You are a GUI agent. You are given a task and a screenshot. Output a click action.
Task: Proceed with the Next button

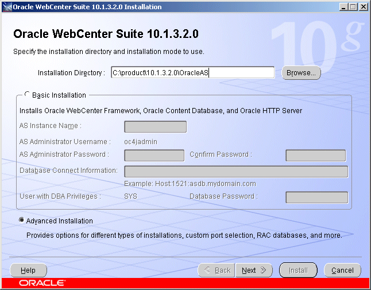click(x=254, y=270)
